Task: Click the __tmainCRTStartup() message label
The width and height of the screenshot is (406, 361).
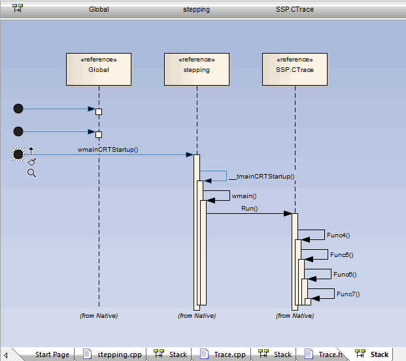Action: [262, 176]
